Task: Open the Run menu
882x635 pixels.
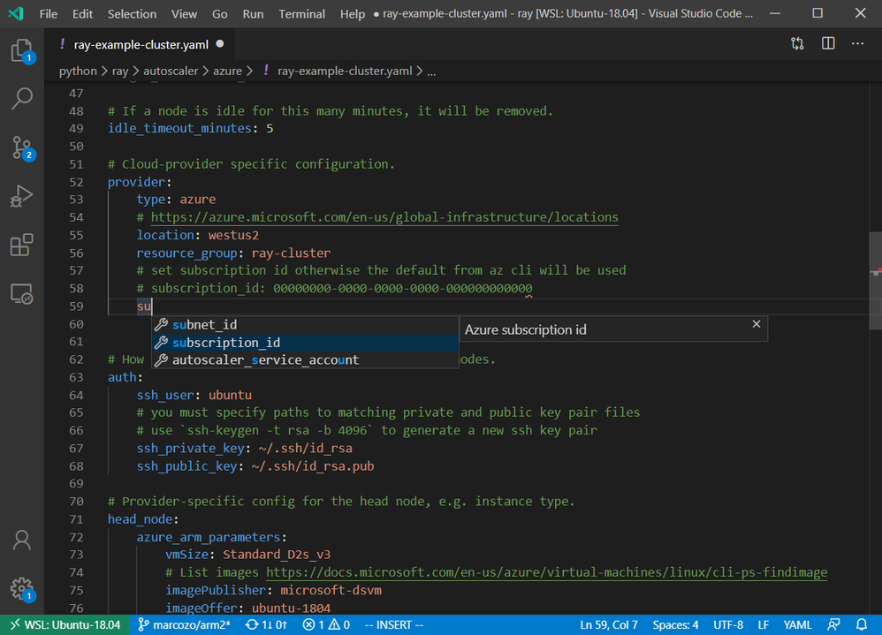Action: (x=253, y=13)
